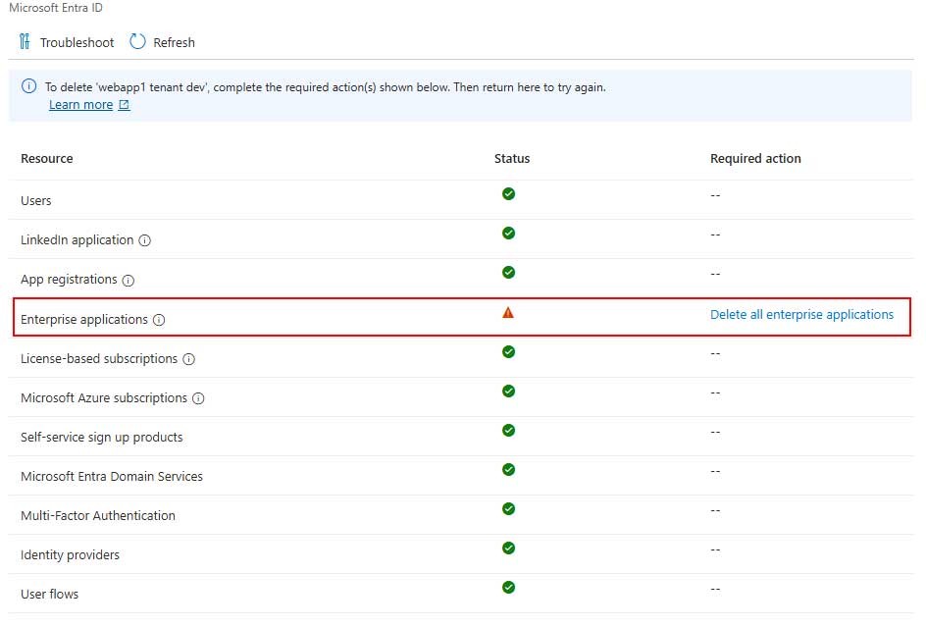926x627 pixels.
Task: Click the Required action column header
Action: pos(755,158)
